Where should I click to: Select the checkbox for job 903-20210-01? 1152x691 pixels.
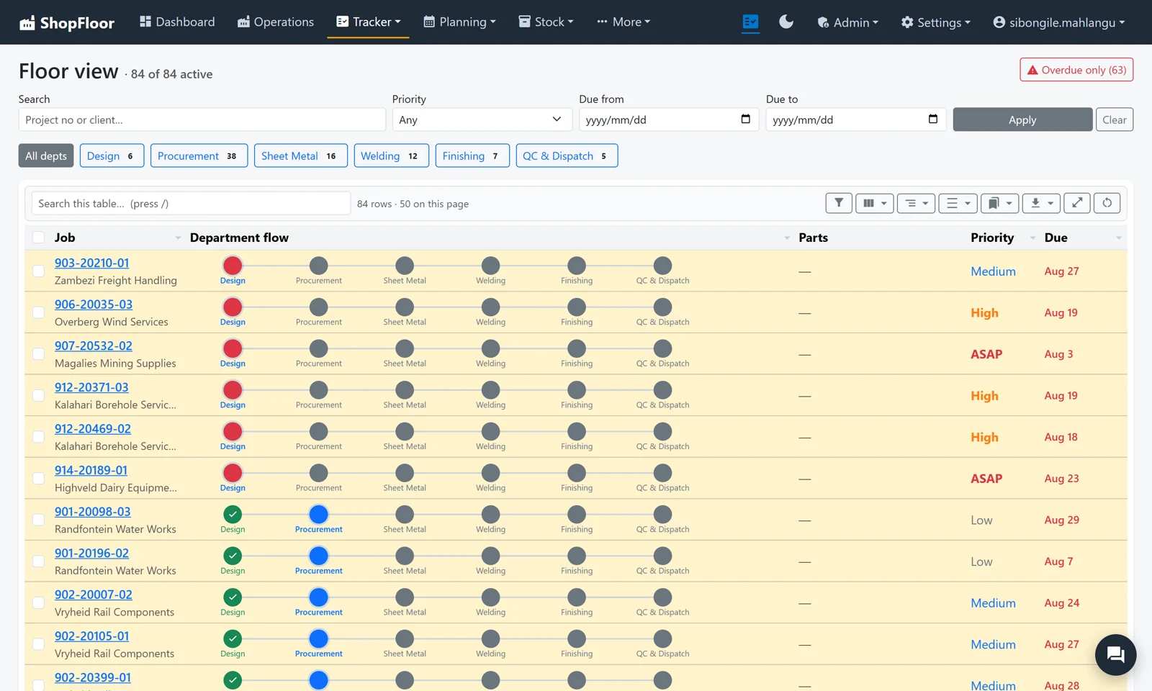tap(39, 271)
